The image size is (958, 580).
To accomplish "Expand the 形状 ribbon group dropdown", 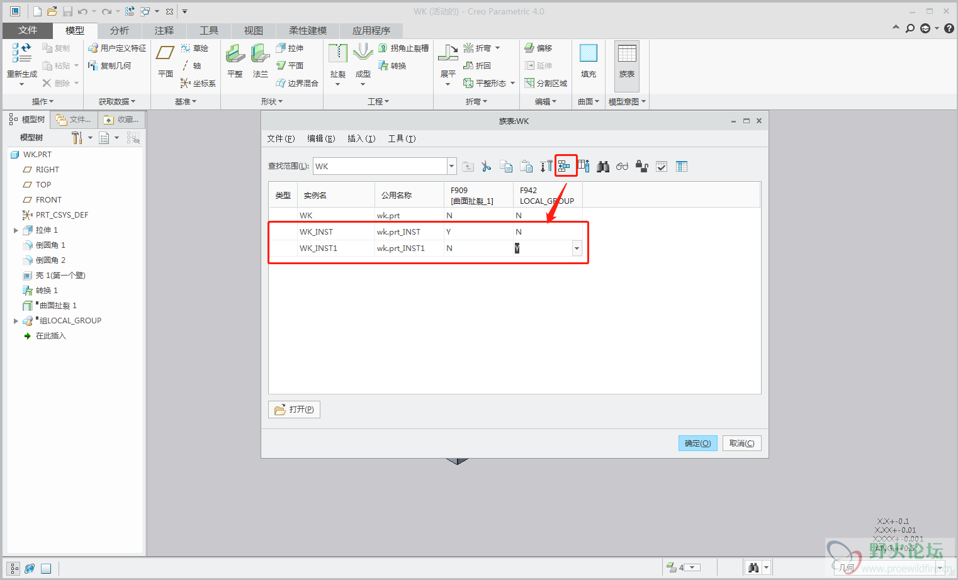I will click(x=272, y=101).
